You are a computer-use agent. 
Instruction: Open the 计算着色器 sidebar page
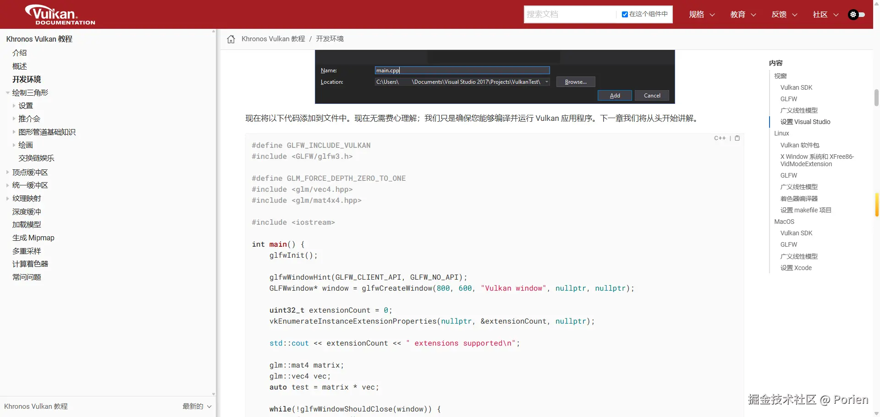click(x=30, y=264)
